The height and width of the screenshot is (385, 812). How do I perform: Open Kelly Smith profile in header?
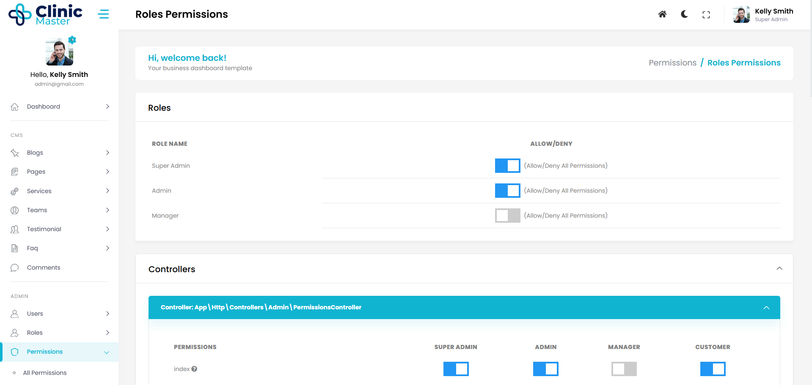[x=763, y=15]
